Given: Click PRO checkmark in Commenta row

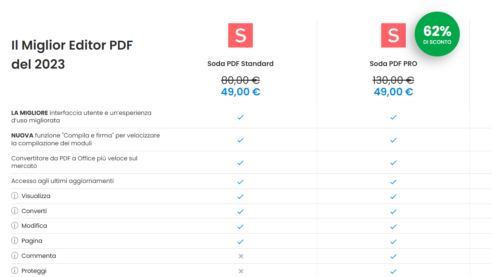Looking at the screenshot, I should click(393, 256).
